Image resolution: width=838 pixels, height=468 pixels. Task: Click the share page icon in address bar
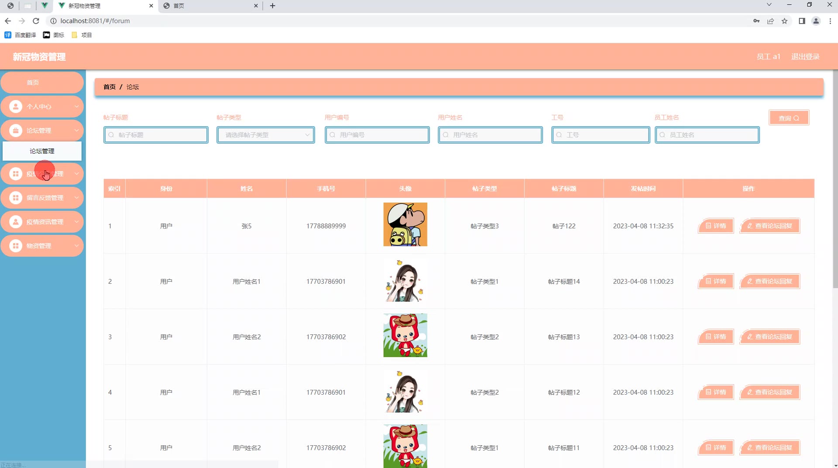pyautogui.click(x=770, y=21)
